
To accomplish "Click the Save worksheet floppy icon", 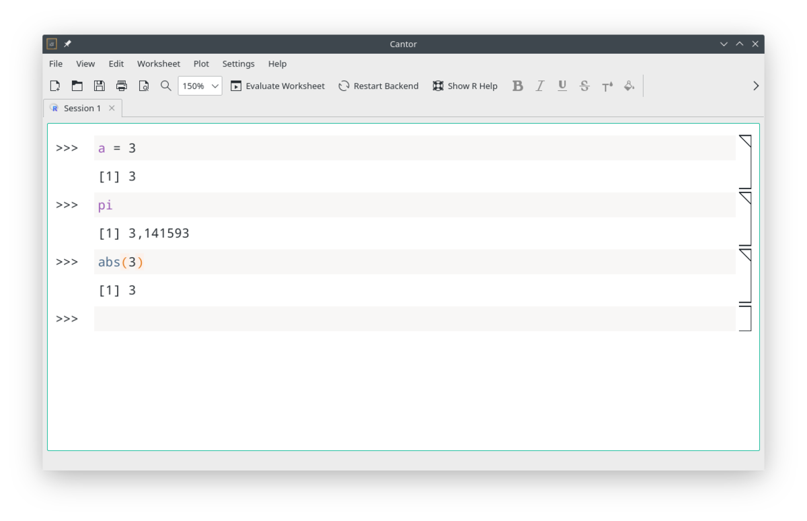I will pos(99,85).
